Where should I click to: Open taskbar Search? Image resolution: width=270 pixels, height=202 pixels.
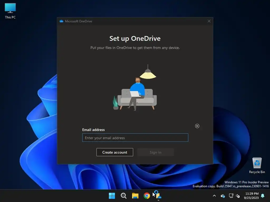point(123,196)
